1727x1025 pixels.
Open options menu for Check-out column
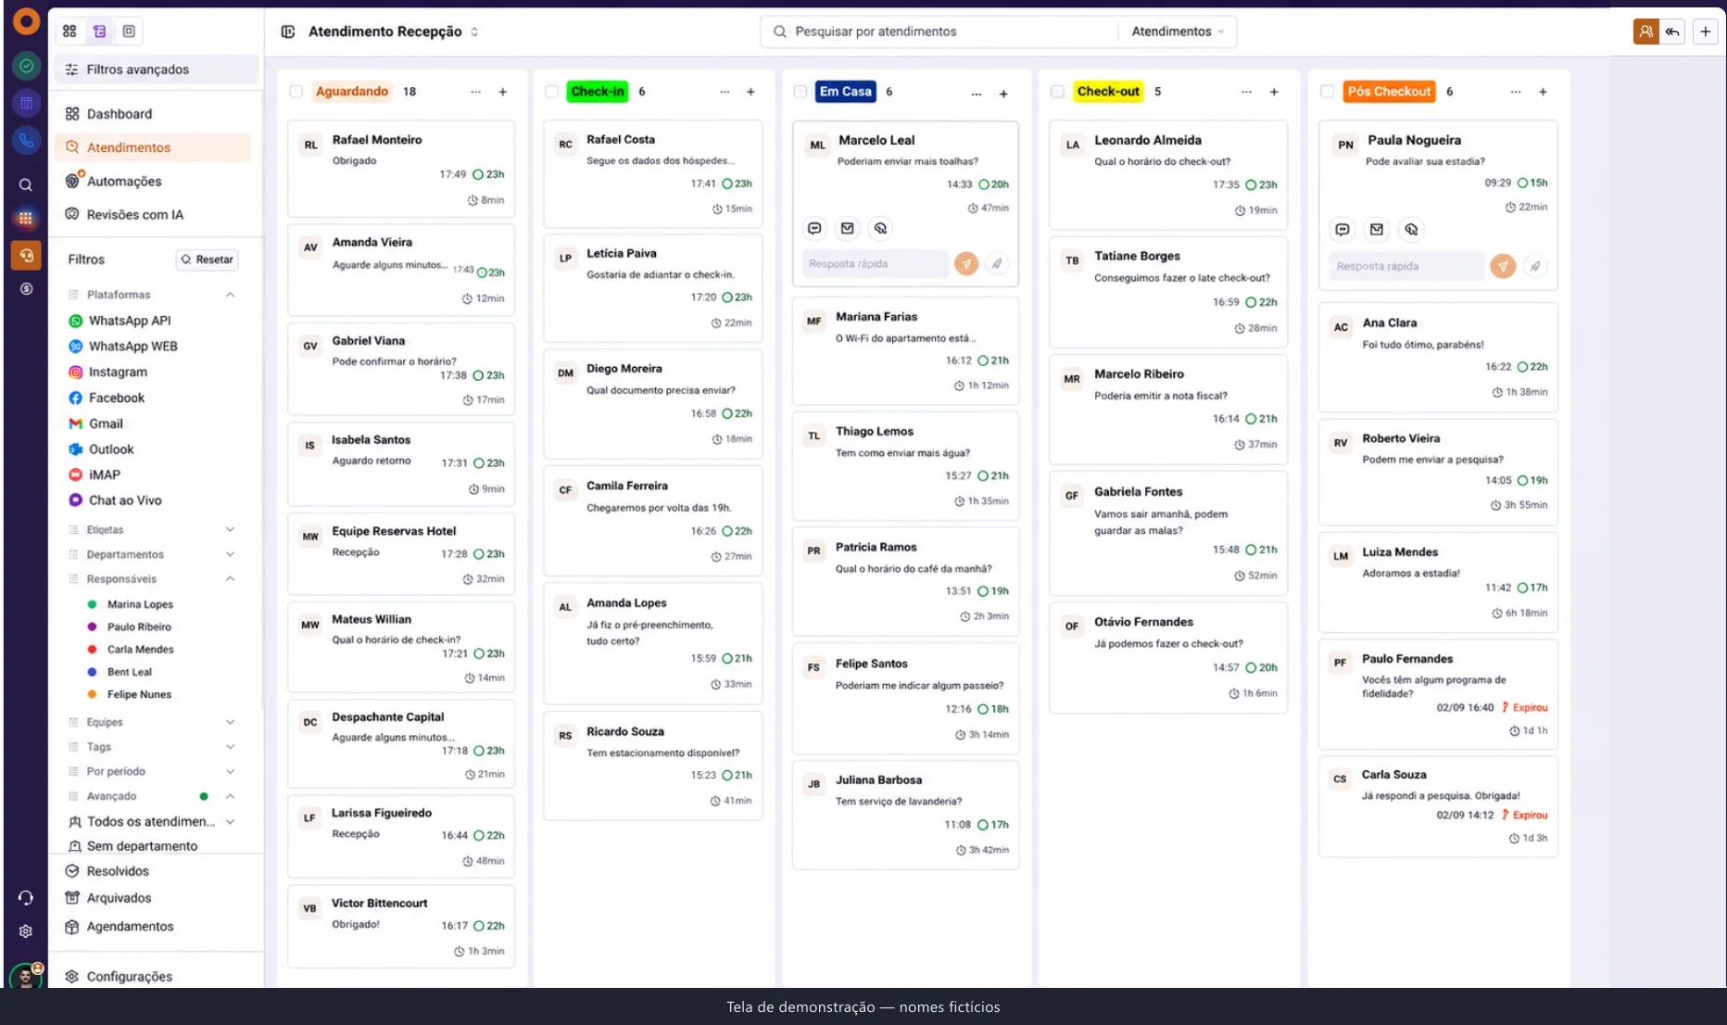point(1246,92)
